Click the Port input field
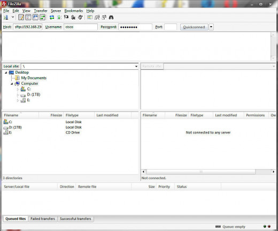Image resolution: width=278 pixels, height=231 pixels. pos(171,27)
